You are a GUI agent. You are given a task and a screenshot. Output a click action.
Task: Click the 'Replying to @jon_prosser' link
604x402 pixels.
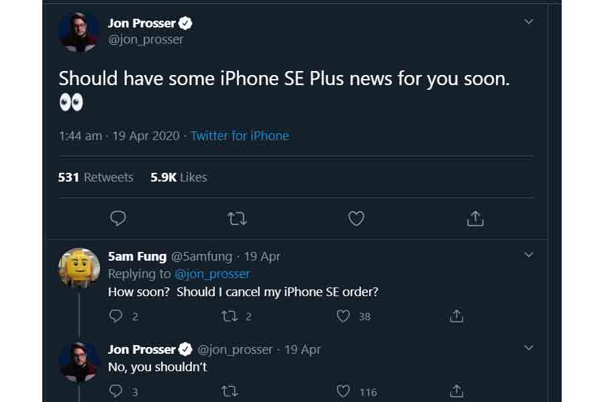click(212, 273)
